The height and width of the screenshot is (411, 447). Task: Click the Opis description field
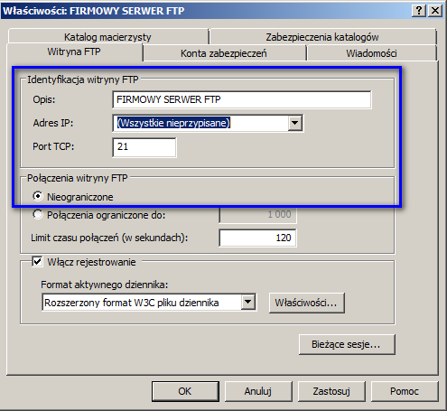[242, 99]
